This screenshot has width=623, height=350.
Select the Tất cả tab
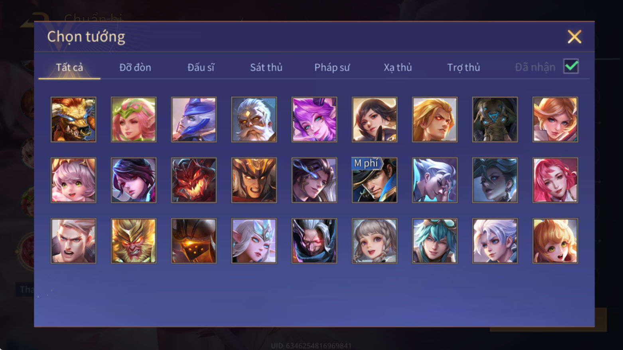click(x=69, y=67)
